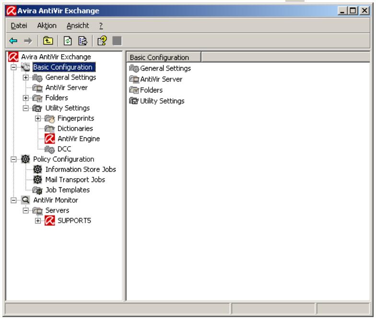The height and width of the screenshot is (318, 376).
Task: Select Servers label in the tree
Action: (58, 210)
